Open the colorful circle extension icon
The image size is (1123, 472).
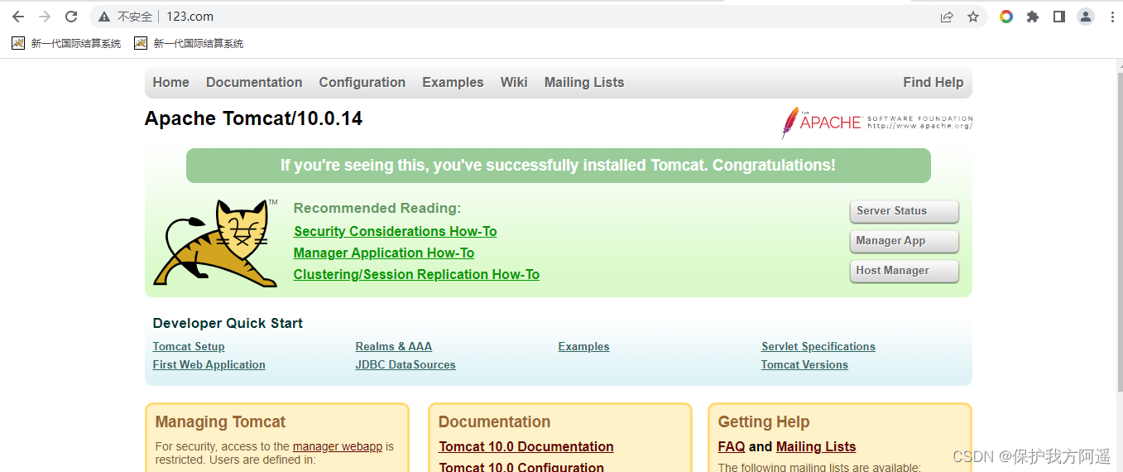click(1006, 17)
